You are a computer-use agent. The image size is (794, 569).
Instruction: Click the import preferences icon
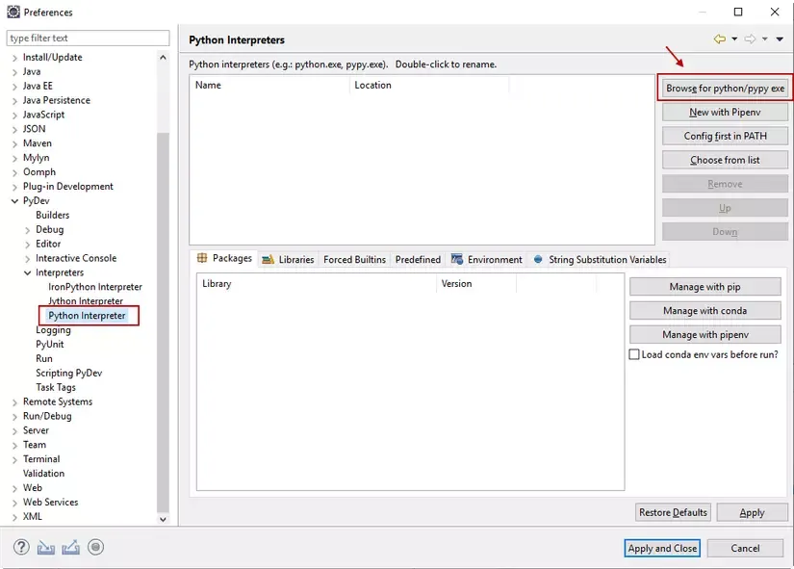click(46, 547)
